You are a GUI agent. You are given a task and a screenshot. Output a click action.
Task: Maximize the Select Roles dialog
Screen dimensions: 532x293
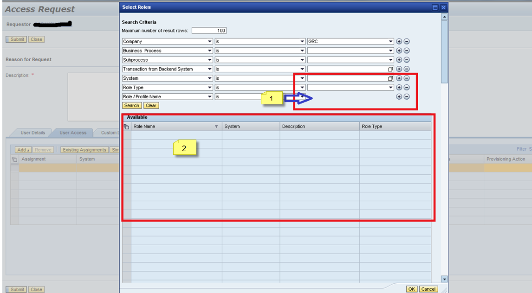click(435, 7)
